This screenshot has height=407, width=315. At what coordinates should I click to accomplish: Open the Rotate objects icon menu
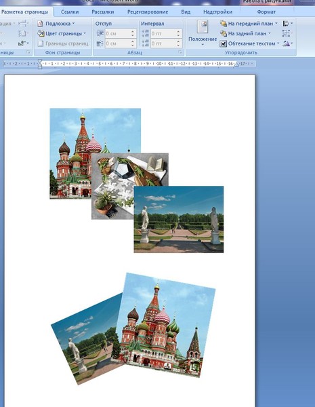click(x=287, y=43)
